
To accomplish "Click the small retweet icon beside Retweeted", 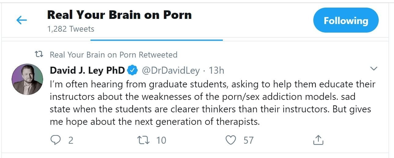I will 39,55.
